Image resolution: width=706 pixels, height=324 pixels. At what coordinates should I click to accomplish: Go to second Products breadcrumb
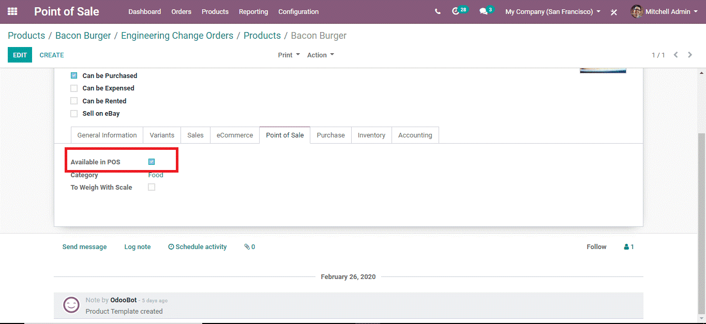(262, 36)
